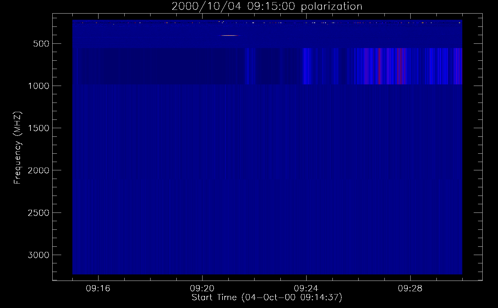Click the 09:20 time tick label

click(202, 289)
